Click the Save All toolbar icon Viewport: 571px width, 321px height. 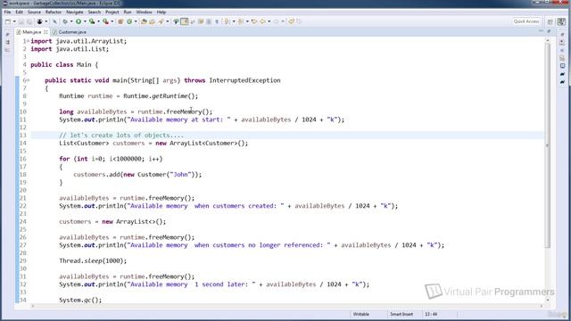coord(29,21)
